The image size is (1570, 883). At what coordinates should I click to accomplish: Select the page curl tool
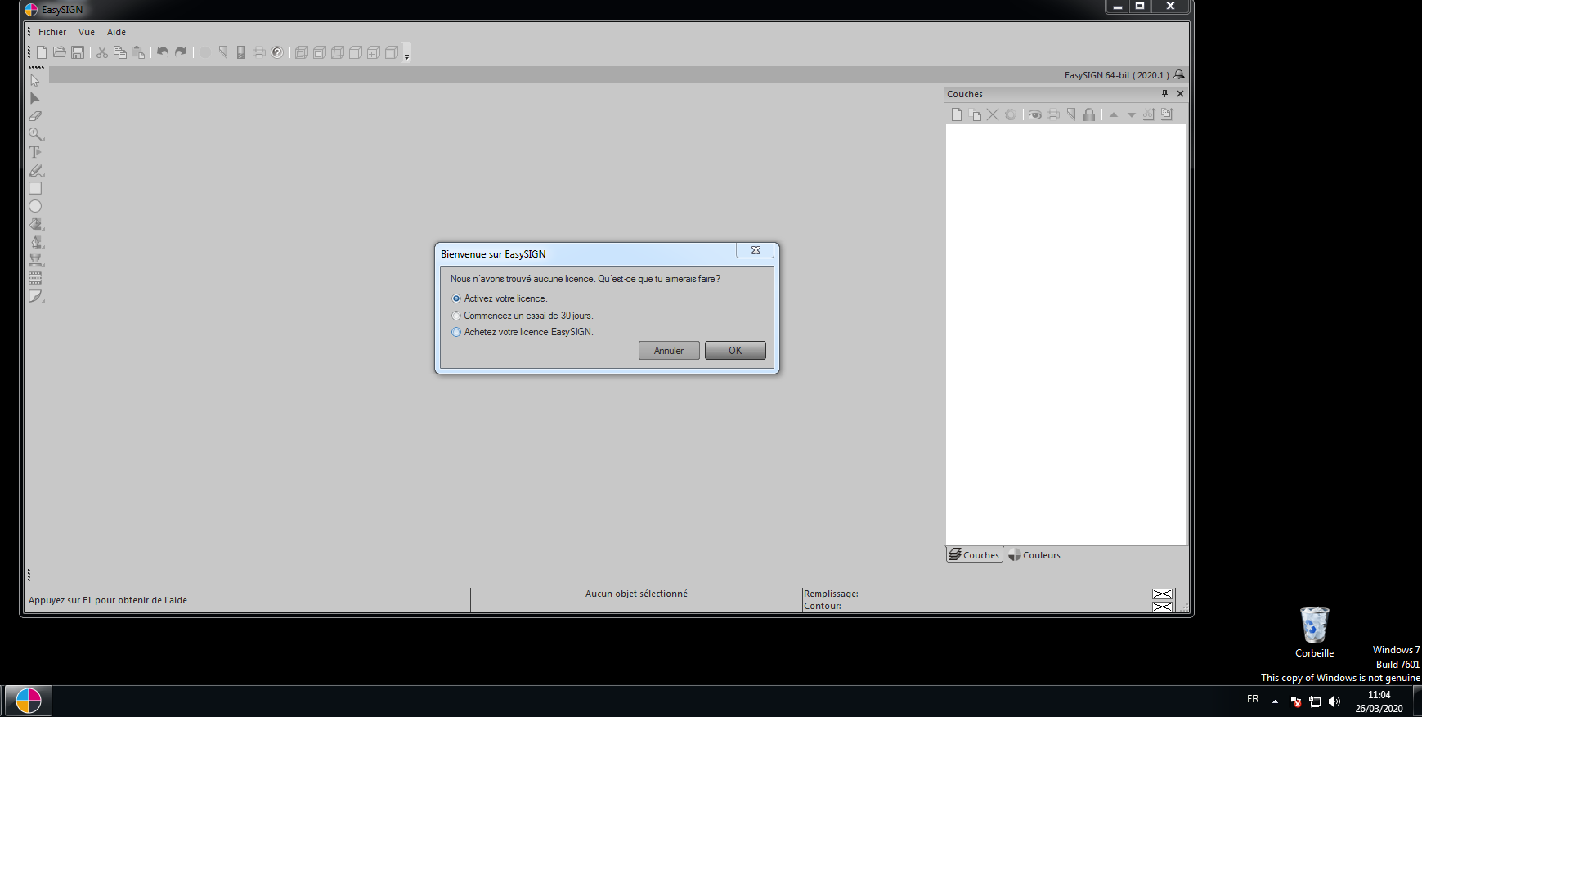(x=36, y=296)
